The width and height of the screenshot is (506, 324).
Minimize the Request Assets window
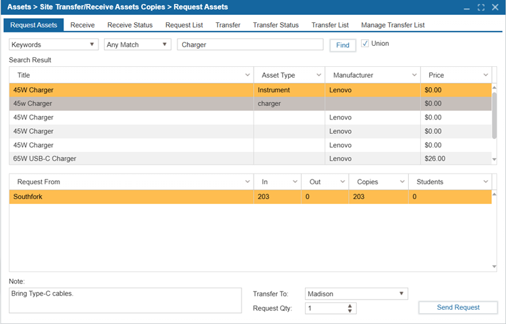[x=467, y=7]
